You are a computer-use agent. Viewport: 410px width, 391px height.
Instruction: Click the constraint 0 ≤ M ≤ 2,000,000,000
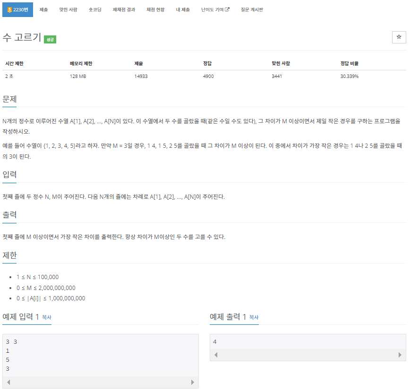coord(46,288)
